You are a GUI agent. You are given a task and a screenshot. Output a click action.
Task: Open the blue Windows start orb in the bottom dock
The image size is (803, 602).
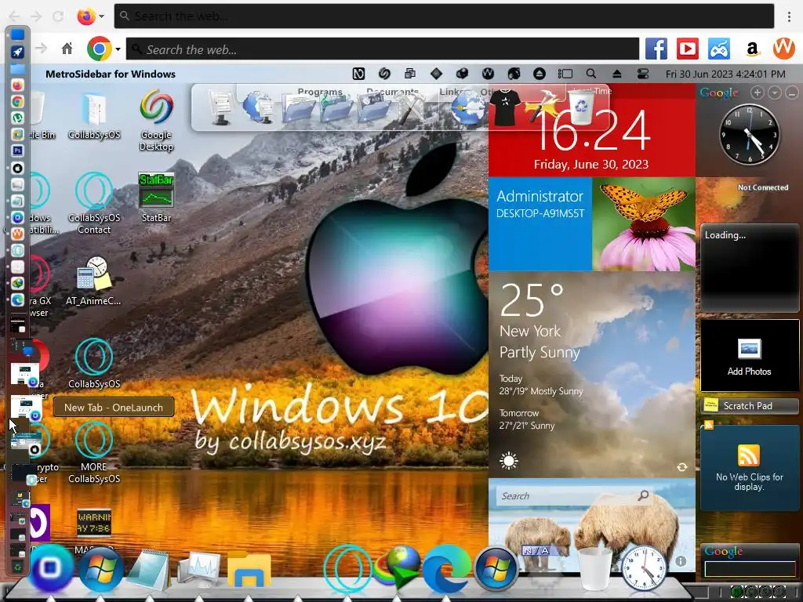pyautogui.click(x=100, y=569)
